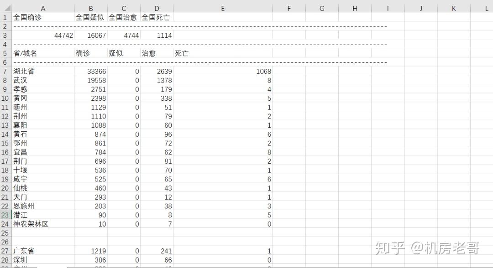This screenshot has height=268, width=493.
Task: Select the 广东省 cell
Action: (43, 251)
